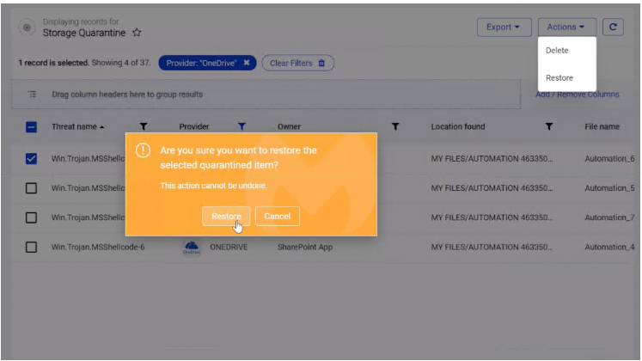Screen dimensions: 642x361
Task: Confirm with the Restore button in dialog
Action: [226, 217]
